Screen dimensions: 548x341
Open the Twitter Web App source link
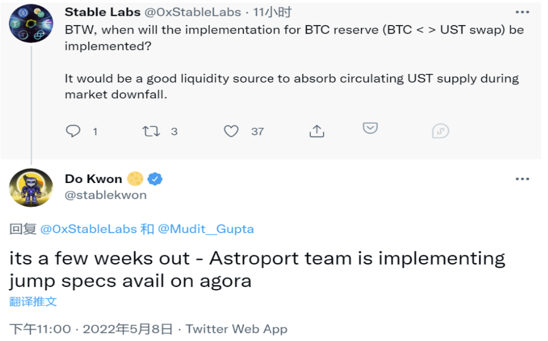click(x=236, y=328)
